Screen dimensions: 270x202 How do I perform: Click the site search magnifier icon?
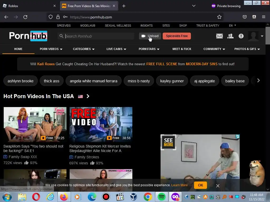tap(61, 36)
